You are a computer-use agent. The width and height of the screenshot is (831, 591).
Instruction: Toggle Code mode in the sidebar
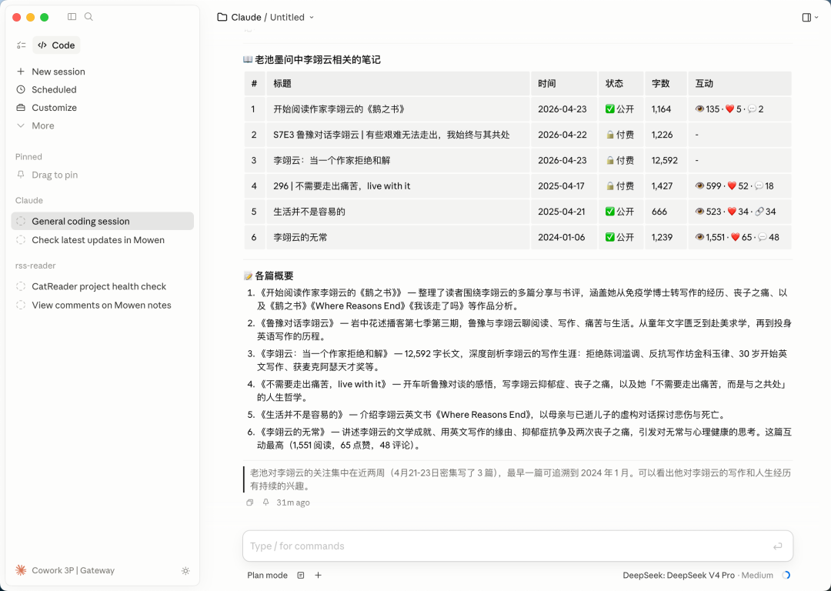coord(55,45)
